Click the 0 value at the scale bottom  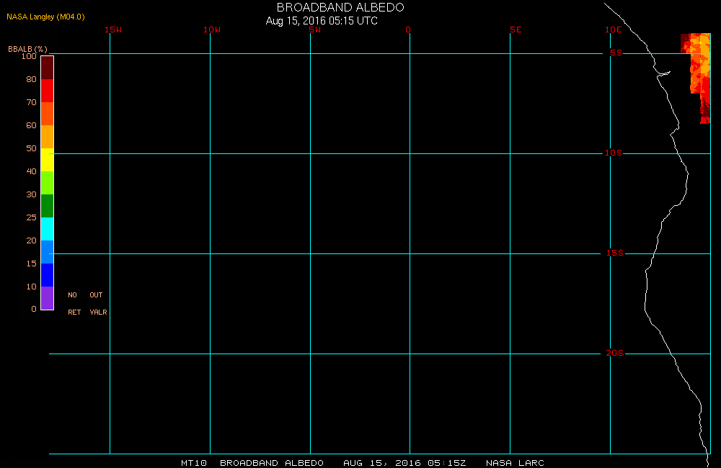[x=34, y=309]
